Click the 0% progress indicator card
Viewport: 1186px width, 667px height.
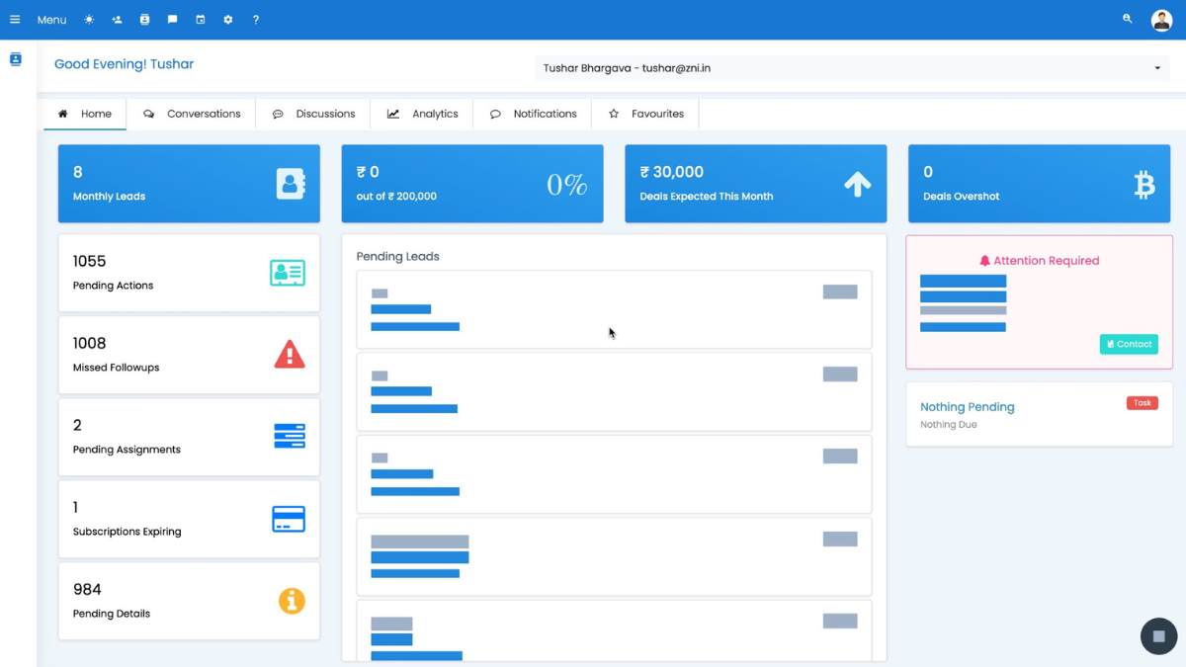[471, 183]
